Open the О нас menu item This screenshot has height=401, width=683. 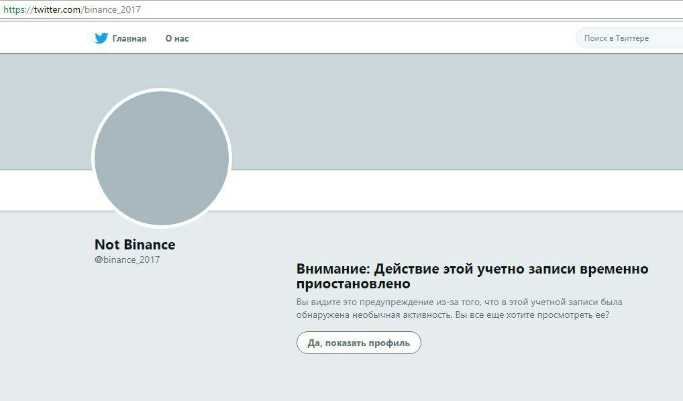(177, 38)
